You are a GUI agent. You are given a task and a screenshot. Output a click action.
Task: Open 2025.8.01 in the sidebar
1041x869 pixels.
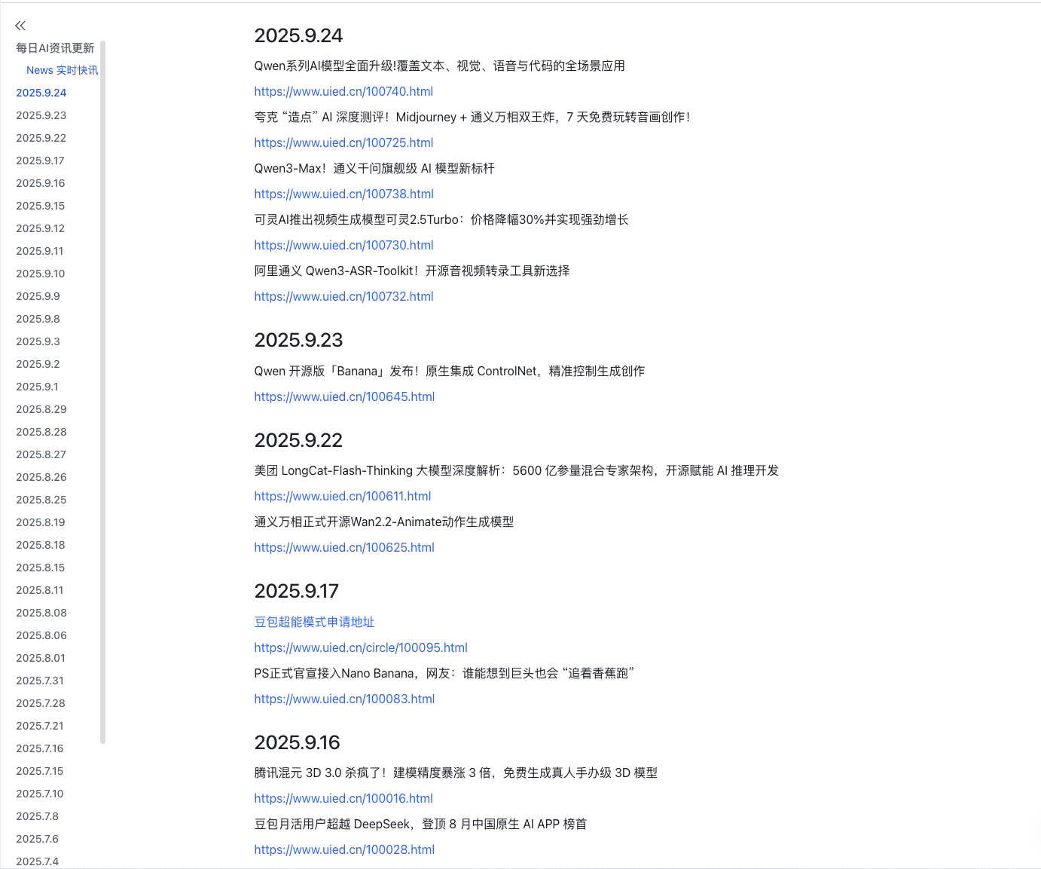click(x=41, y=658)
